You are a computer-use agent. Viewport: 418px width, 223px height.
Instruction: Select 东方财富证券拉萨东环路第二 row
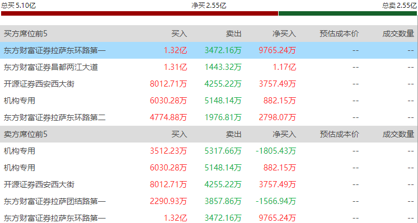click(x=209, y=117)
